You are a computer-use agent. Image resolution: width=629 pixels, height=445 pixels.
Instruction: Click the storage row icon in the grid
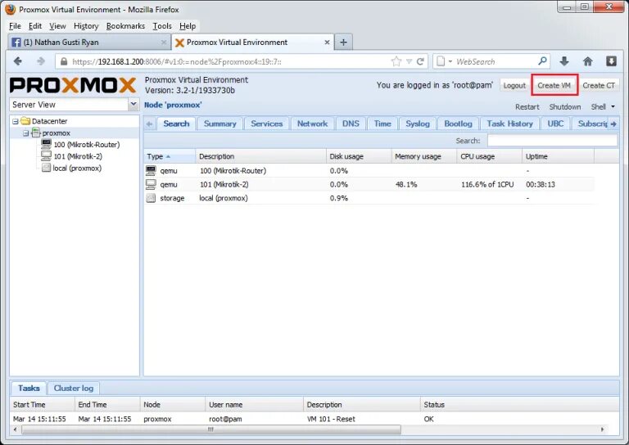(151, 198)
